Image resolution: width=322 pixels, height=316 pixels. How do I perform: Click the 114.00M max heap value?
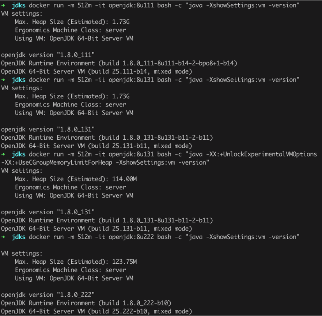(125, 179)
